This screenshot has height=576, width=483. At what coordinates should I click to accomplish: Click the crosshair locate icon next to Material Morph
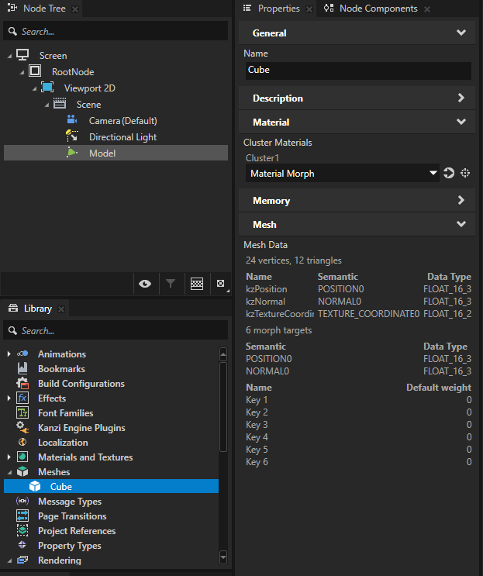465,174
